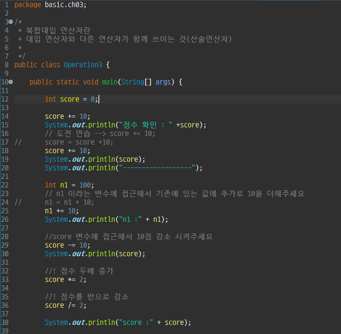Click 'score += 10;' on line 14
The width and height of the screenshot is (341, 334).
point(67,116)
